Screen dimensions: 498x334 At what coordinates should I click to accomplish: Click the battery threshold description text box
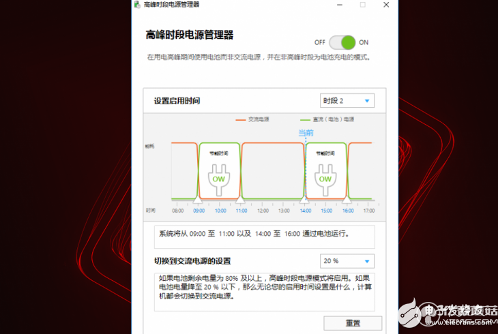[x=264, y=292]
